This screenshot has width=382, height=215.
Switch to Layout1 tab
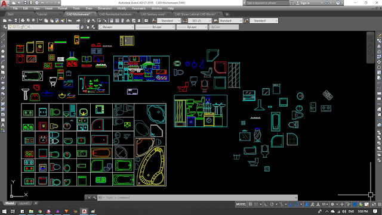(24, 203)
